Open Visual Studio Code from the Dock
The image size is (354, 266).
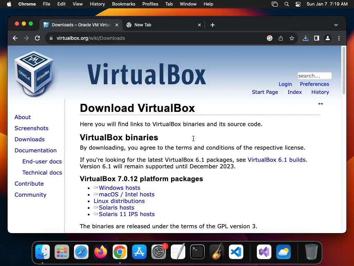pos(236,252)
